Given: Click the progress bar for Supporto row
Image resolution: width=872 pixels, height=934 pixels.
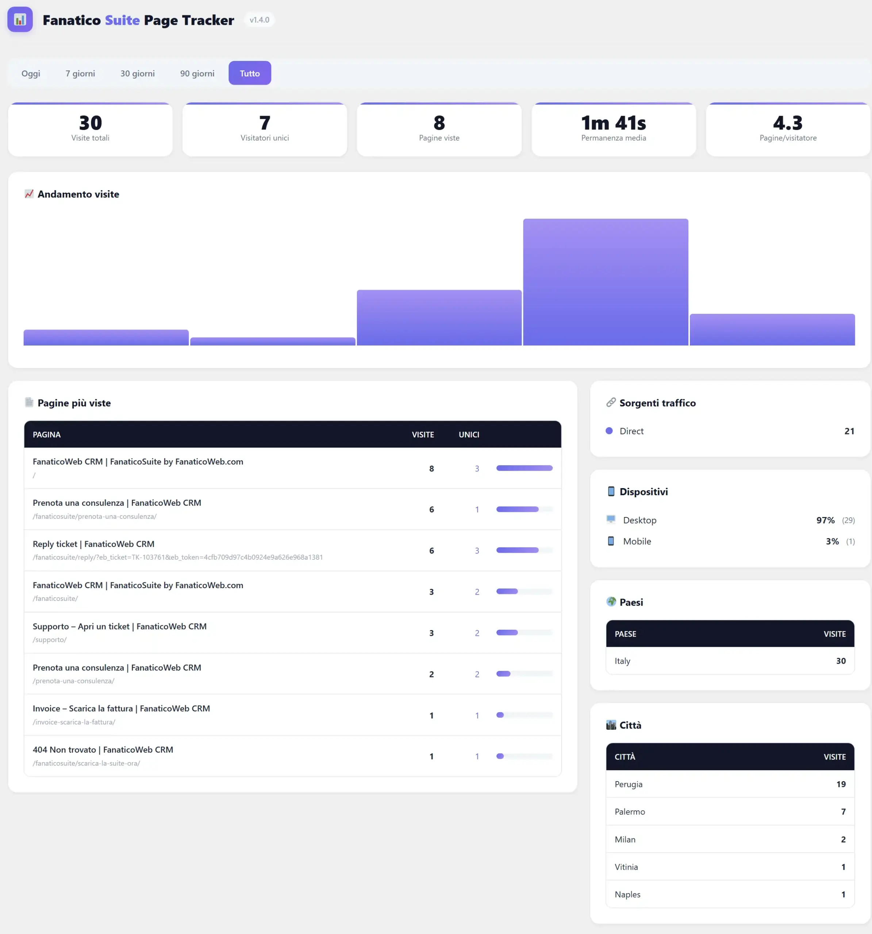Looking at the screenshot, I should coord(524,632).
